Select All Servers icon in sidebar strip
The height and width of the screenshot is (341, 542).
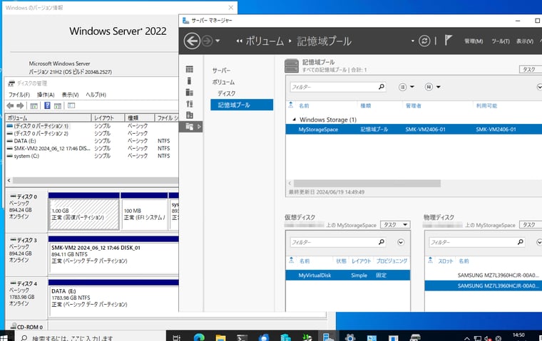click(190, 92)
